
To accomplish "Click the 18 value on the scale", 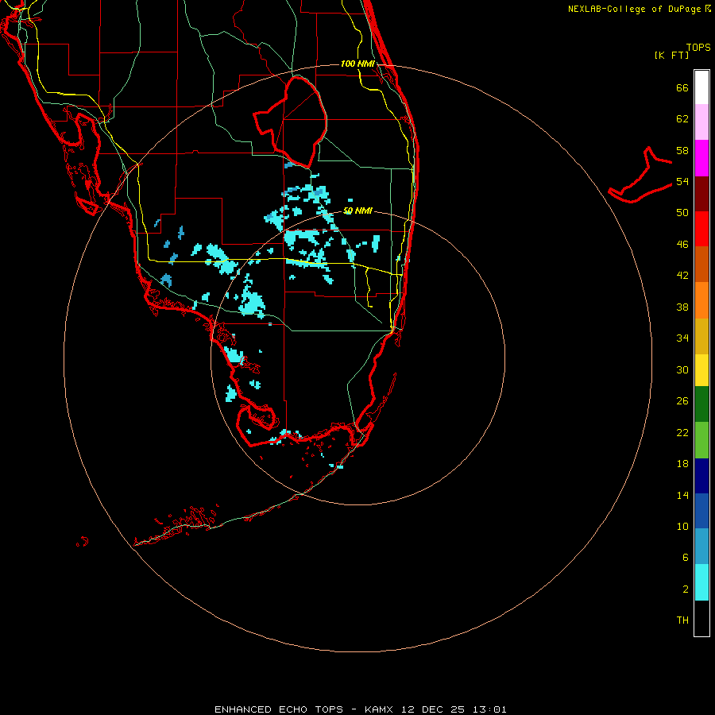I will [682, 464].
